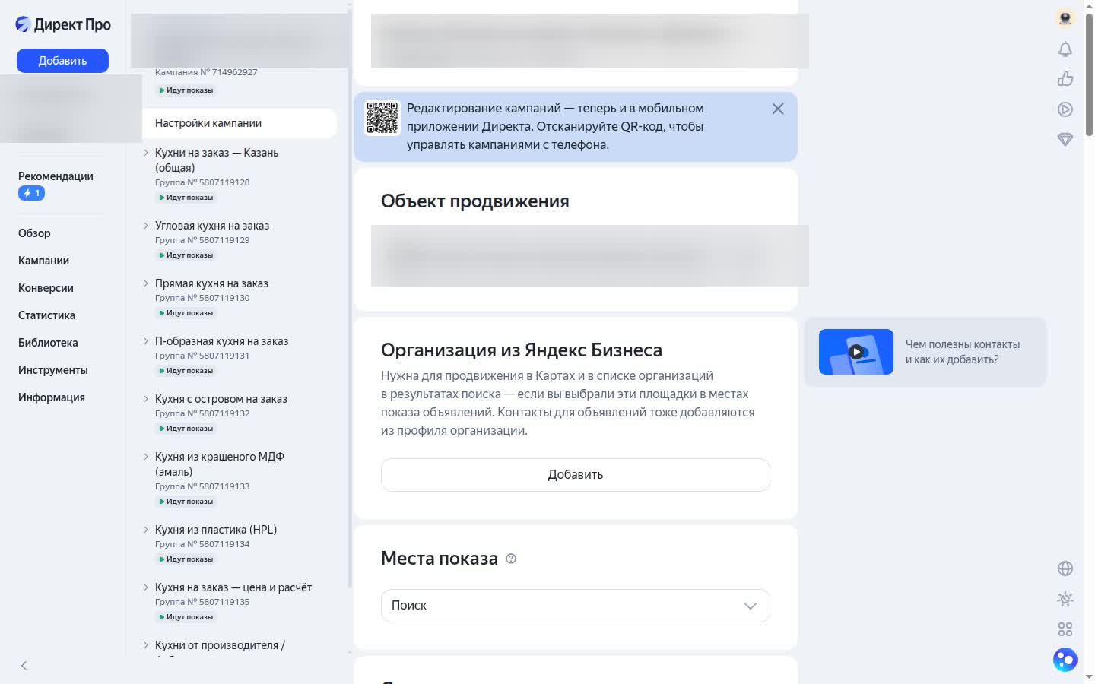This screenshot has height=684, width=1095.
Task: Dismiss the mobile app QR banner
Action: pos(778,109)
